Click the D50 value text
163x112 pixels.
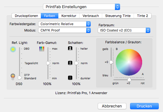click(19, 84)
